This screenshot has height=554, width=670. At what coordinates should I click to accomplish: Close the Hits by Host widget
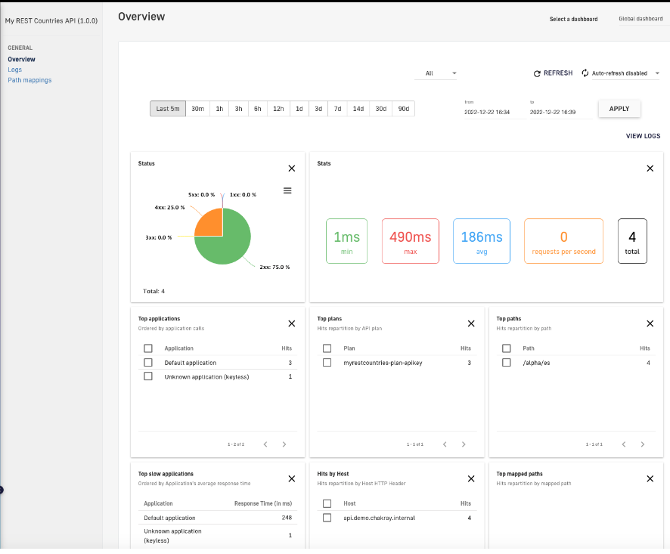tap(471, 478)
